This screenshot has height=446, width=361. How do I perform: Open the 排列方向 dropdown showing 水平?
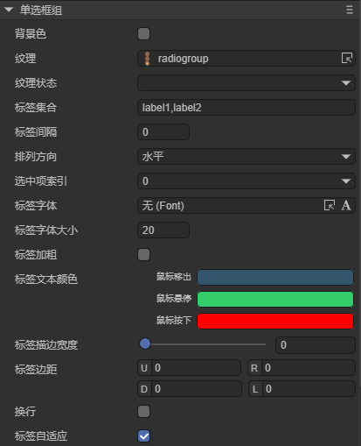[246, 157]
